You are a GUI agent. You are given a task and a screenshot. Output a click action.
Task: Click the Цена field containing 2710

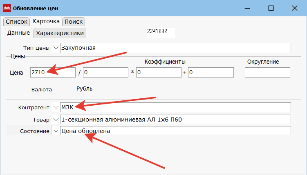click(x=53, y=73)
